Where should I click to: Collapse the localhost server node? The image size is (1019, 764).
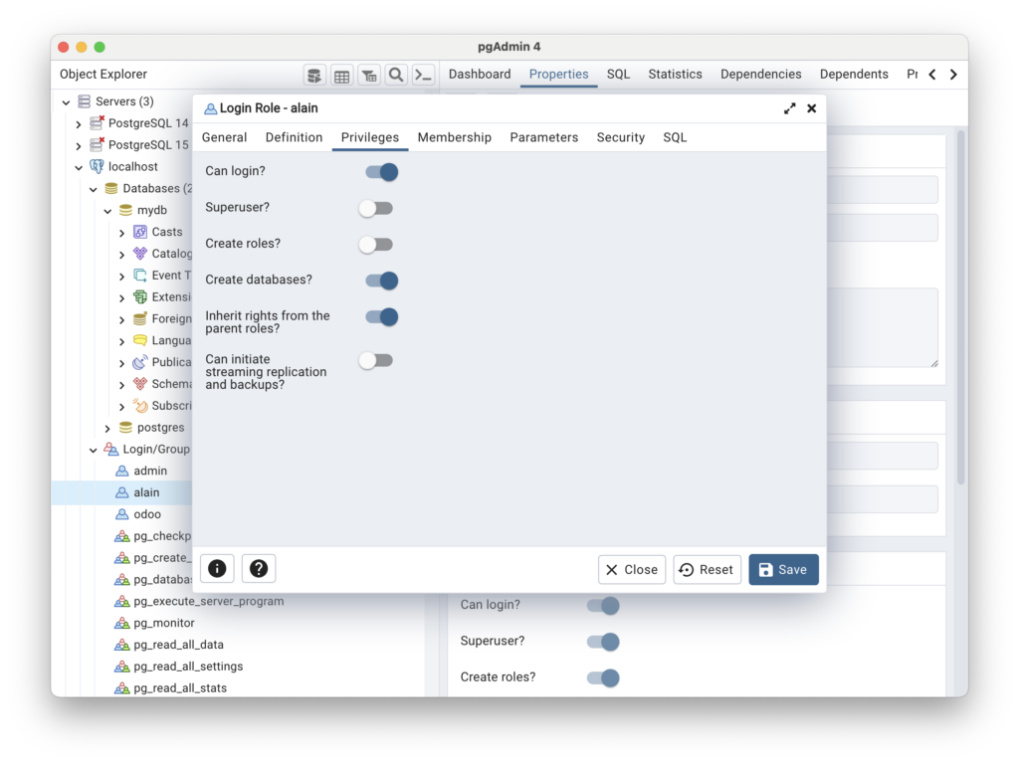[79, 167]
